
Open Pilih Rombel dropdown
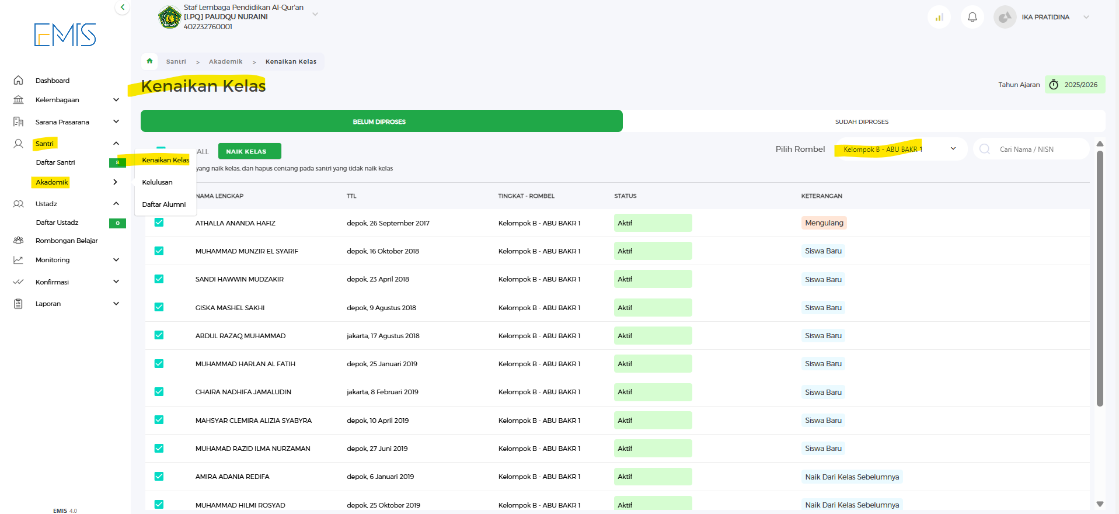click(x=901, y=149)
